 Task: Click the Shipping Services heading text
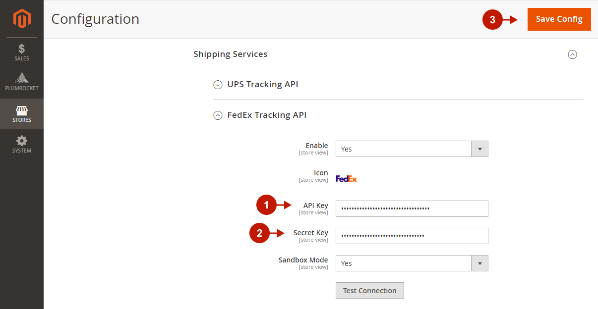click(231, 54)
